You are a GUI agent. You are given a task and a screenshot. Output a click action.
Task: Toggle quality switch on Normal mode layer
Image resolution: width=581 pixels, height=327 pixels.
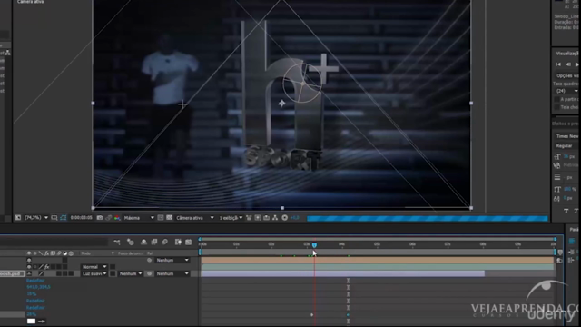(x=41, y=267)
